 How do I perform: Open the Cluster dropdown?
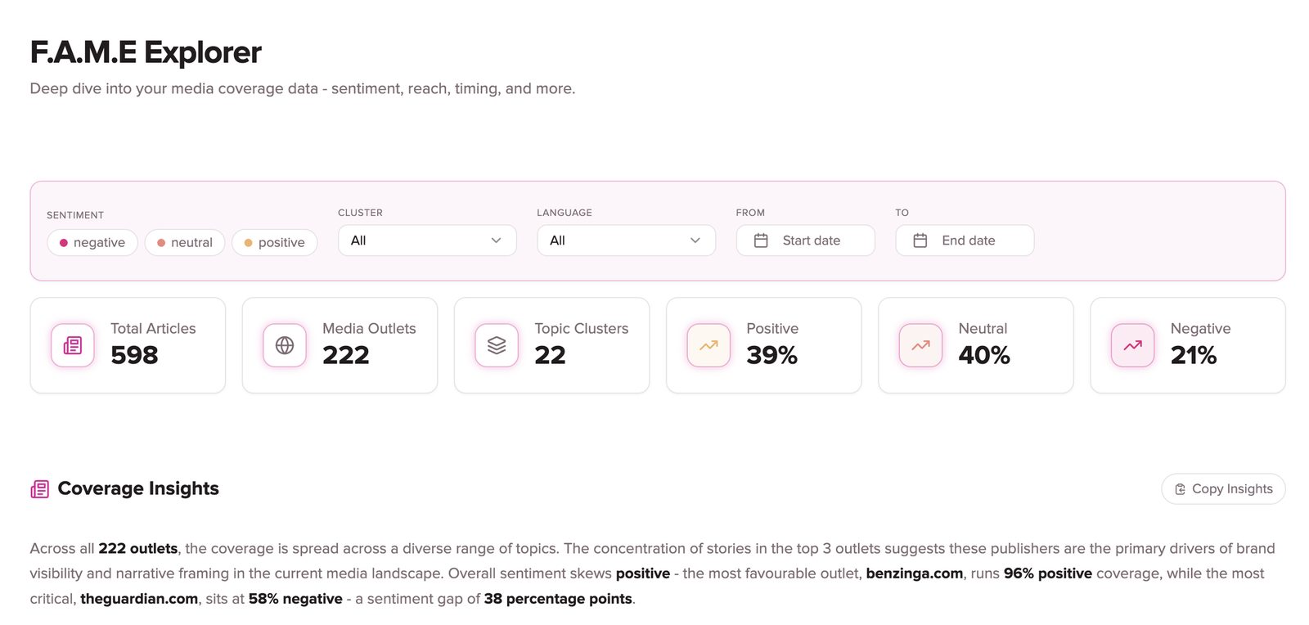pos(427,241)
